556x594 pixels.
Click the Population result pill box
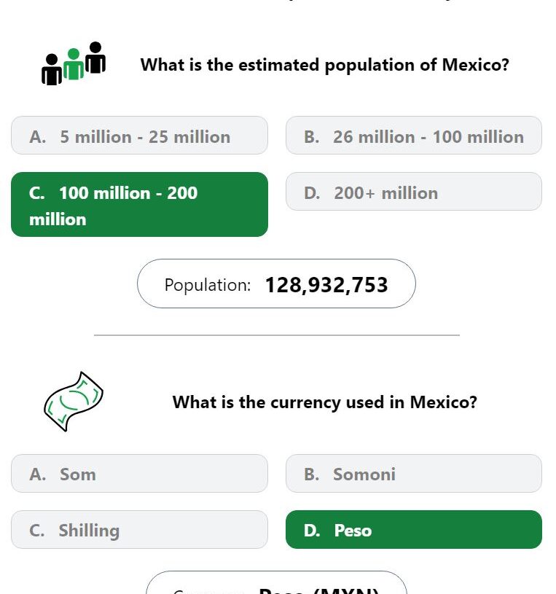pyautogui.click(x=276, y=284)
